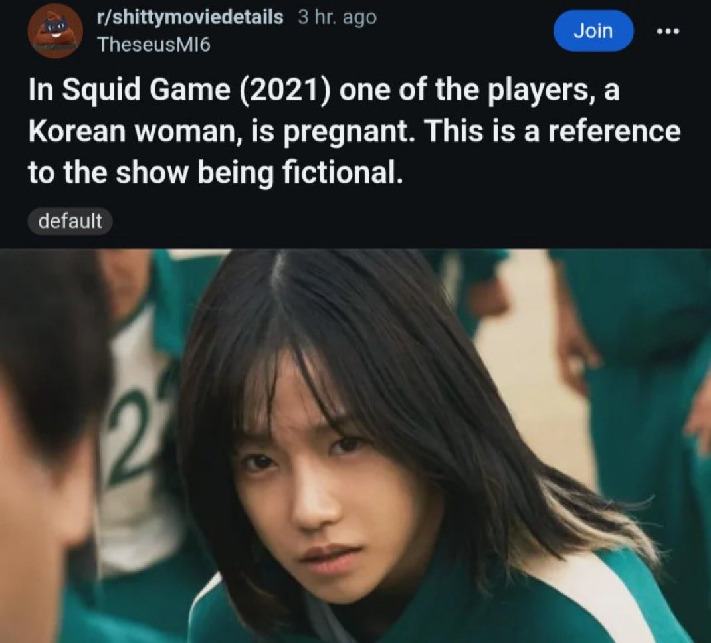This screenshot has height=643, width=711.
Task: Click the '3 hr. ago' timestamp
Action: coord(337,18)
